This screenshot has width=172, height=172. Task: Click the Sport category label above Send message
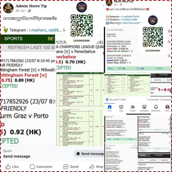(7, 151)
